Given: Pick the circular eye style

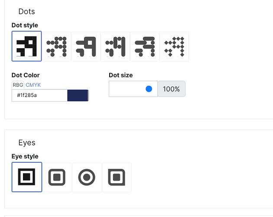Looking at the screenshot, I should (x=87, y=178).
